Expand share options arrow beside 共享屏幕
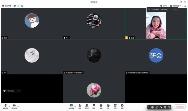This screenshot has width=188, height=111. click(75, 106)
